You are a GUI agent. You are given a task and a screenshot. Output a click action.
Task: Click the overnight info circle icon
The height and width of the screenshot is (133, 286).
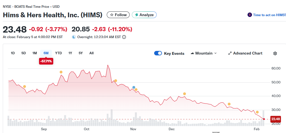[124, 37]
